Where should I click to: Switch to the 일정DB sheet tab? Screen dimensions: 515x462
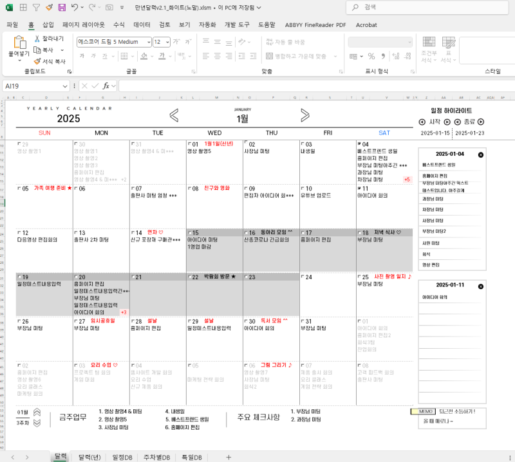122,457
